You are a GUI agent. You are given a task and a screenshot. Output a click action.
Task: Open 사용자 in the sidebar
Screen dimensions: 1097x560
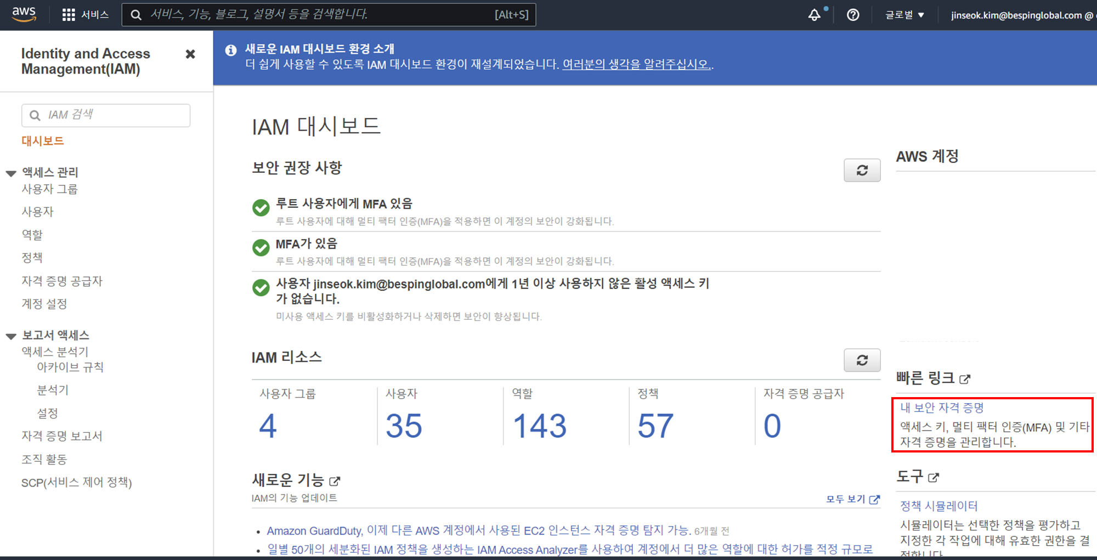(37, 212)
